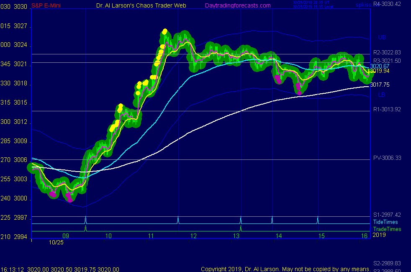Viewport: 411px width, 272px height.
Task: Click the 2997 price axis label
Action: (21, 218)
